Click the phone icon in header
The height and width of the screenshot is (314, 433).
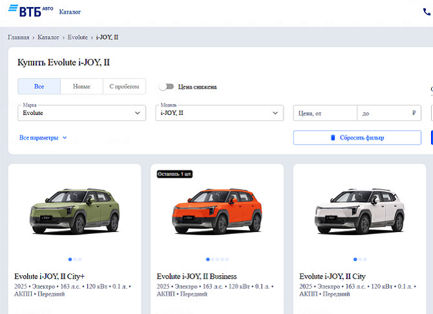[x=427, y=12]
